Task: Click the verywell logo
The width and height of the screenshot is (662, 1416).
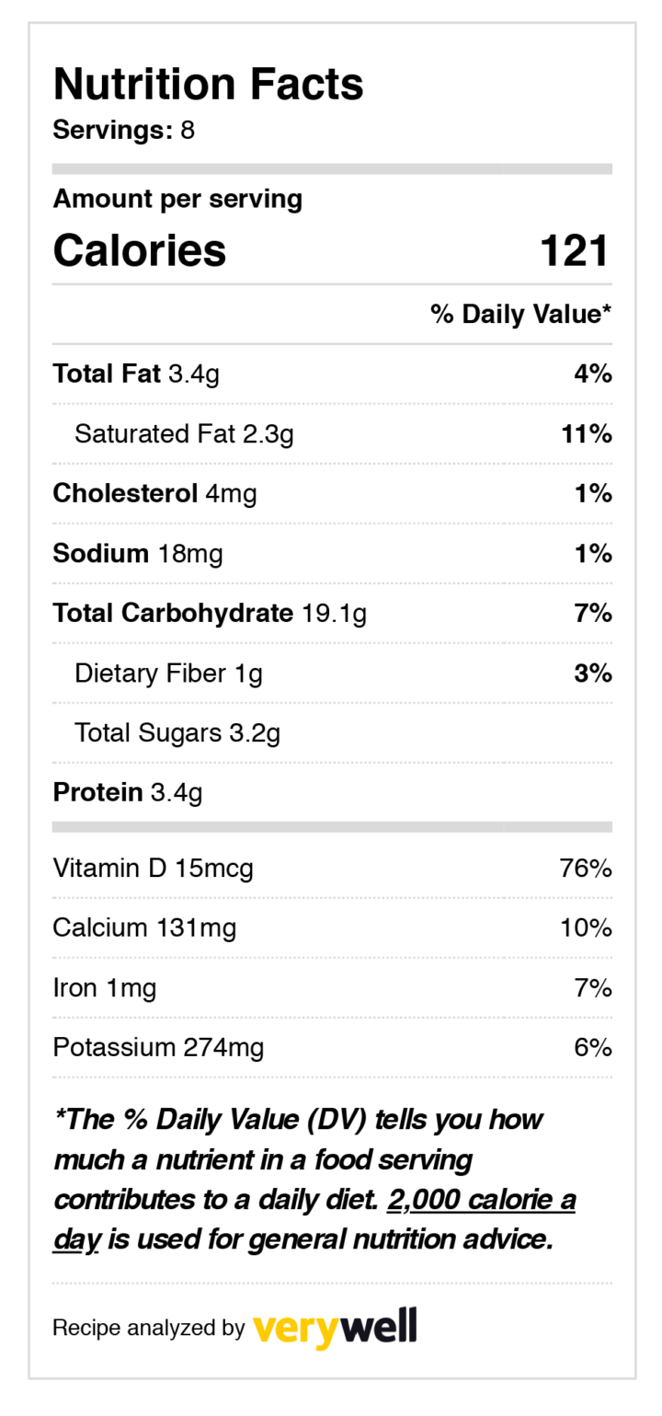Action: 334,1328
